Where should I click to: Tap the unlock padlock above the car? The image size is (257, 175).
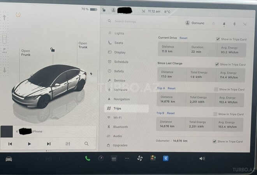[52, 50]
